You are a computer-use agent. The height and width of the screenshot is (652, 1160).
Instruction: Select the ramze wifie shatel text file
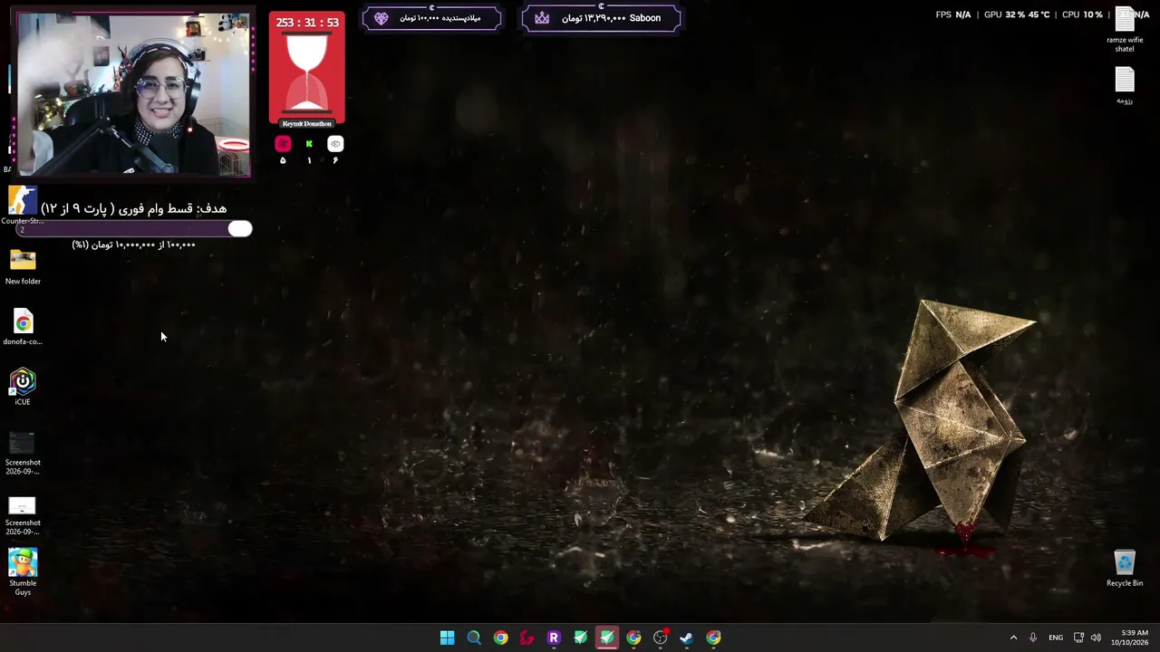coord(1125,31)
